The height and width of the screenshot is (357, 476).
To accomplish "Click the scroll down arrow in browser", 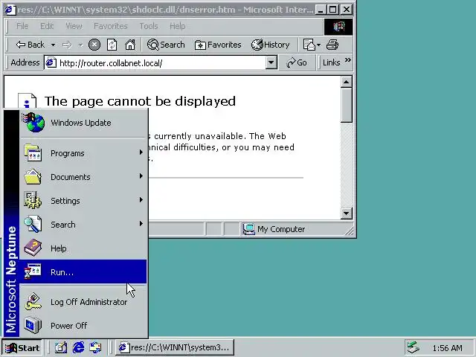I will click(x=347, y=213).
